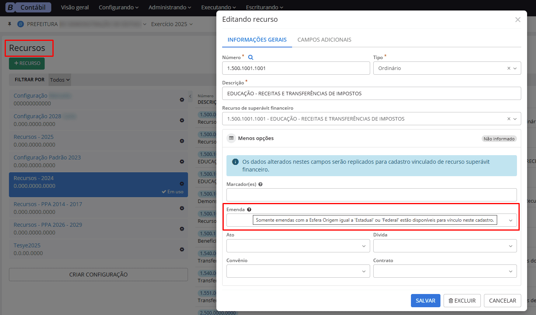Open gear settings for Recursos - 2025
The width and height of the screenshot is (536, 315).
182,141
